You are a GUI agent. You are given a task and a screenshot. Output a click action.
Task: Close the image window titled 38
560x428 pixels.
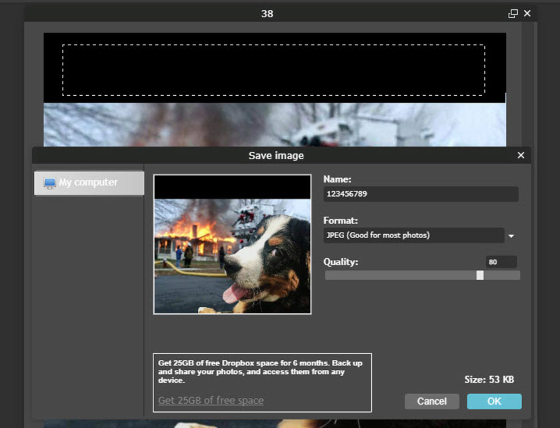pyautogui.click(x=527, y=13)
